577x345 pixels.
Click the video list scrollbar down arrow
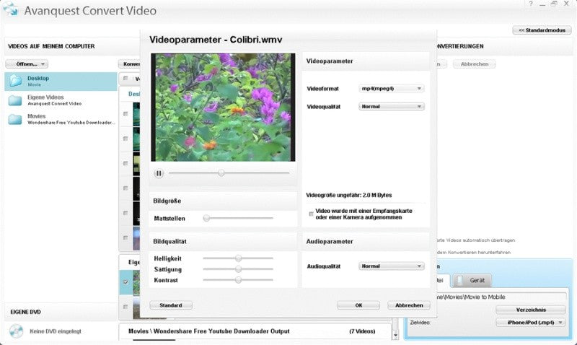(x=395, y=335)
